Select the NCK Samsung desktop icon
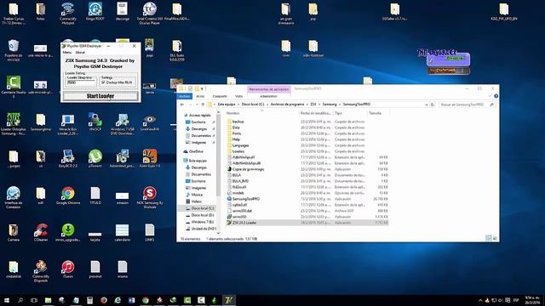Image resolution: width=545 pixels, height=306 pixels. tap(150, 197)
